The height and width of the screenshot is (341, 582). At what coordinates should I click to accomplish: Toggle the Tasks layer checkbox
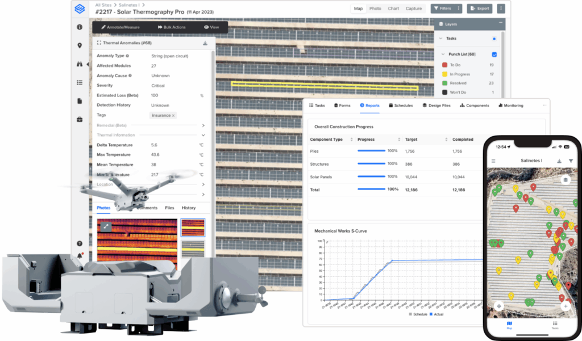[494, 39]
